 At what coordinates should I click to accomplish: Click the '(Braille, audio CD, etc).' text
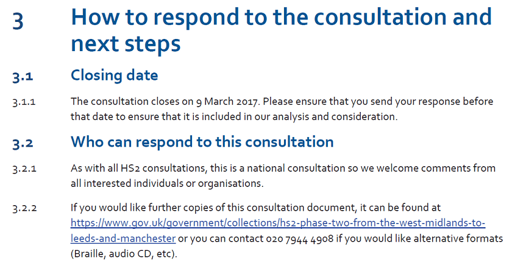coord(124,254)
